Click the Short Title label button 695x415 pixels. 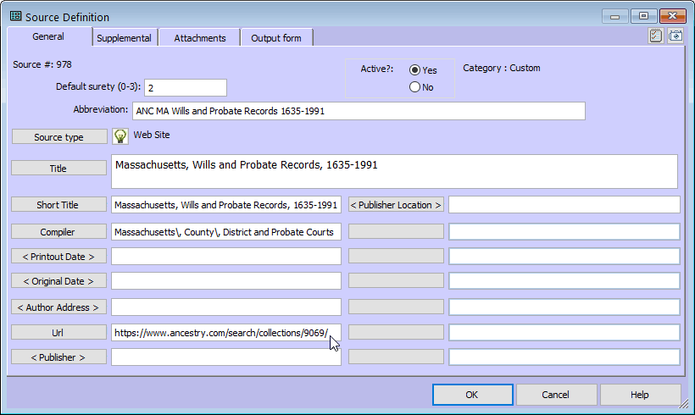click(x=58, y=205)
